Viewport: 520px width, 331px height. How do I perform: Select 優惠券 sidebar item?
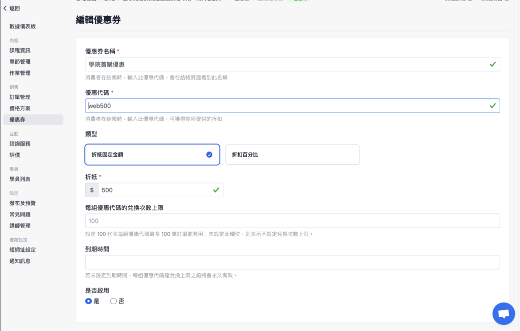pos(33,120)
